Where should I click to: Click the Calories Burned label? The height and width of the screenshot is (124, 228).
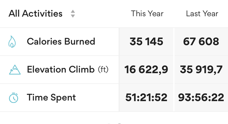point(61,41)
